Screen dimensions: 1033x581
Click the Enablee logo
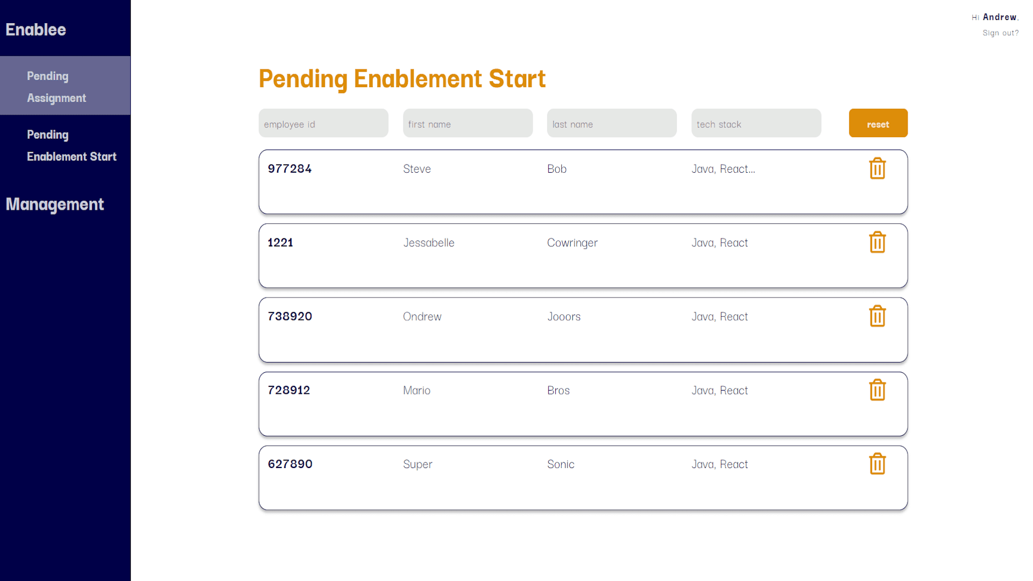36,30
